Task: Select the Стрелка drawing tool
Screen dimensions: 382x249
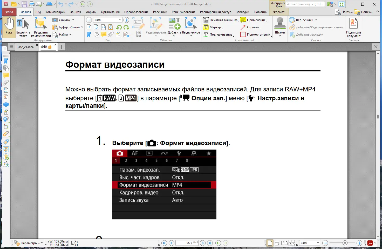Action: coord(252,27)
